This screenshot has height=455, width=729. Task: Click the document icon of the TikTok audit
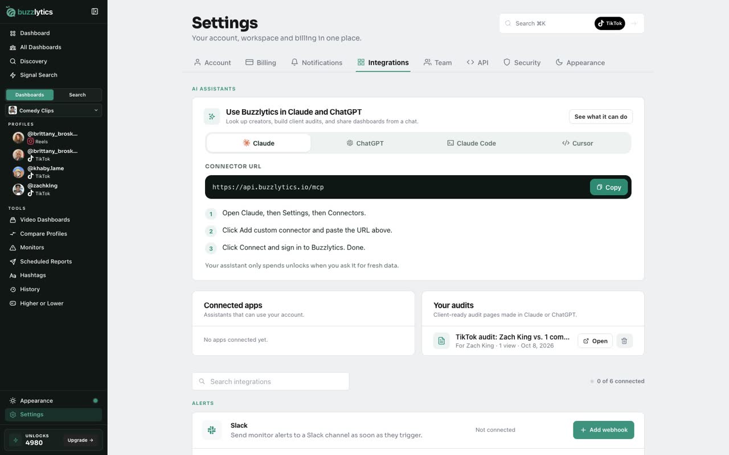click(441, 341)
